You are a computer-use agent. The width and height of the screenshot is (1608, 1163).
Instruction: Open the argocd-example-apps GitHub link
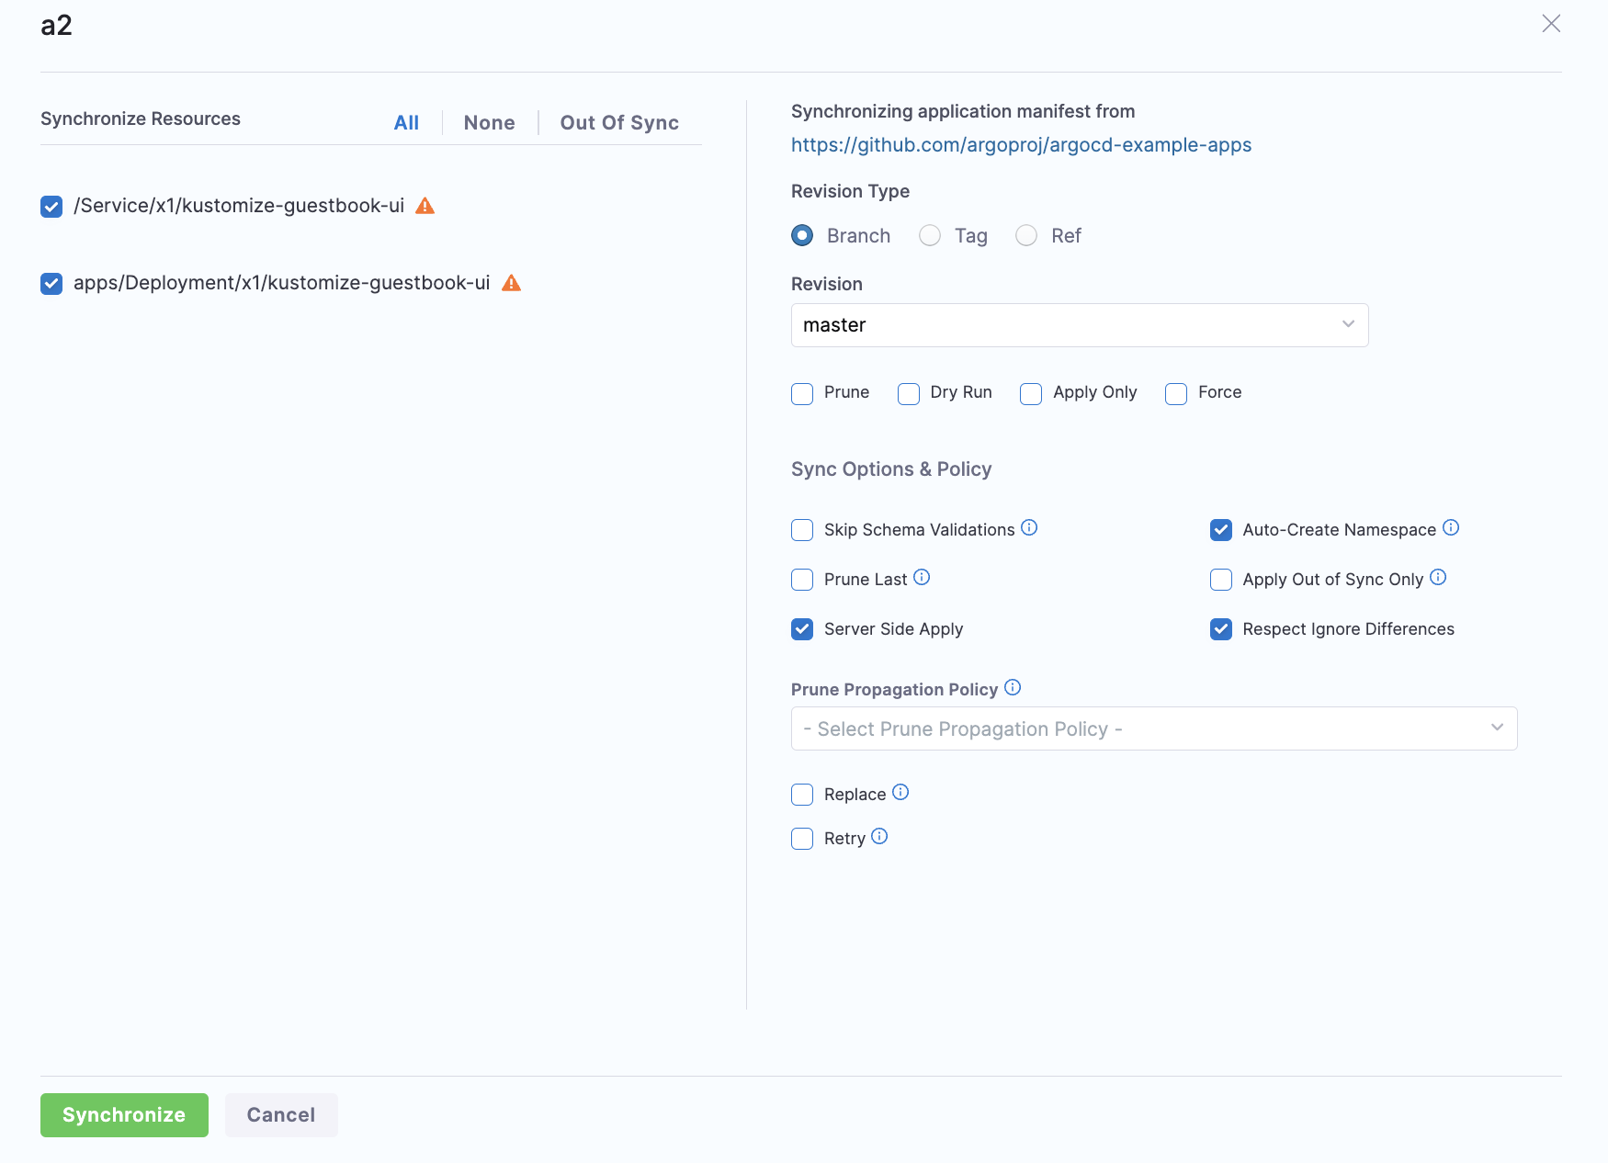pyautogui.click(x=1021, y=145)
